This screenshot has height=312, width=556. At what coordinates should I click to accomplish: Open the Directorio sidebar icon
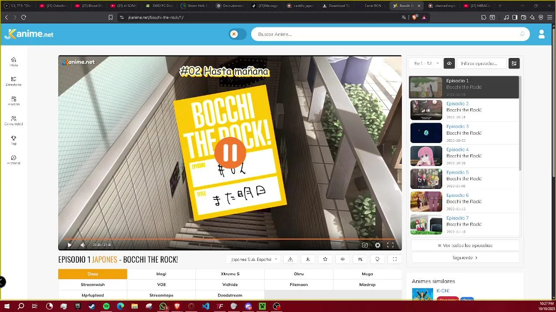coord(13,81)
